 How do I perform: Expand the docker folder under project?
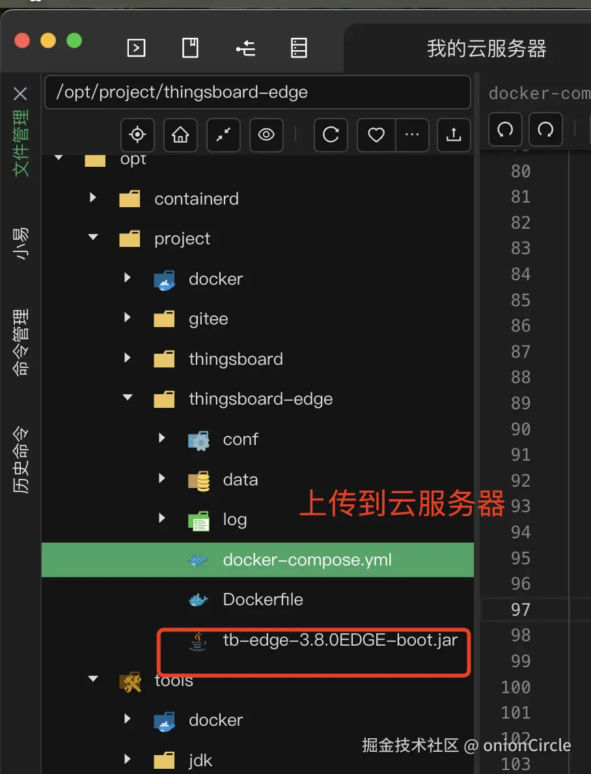128,278
